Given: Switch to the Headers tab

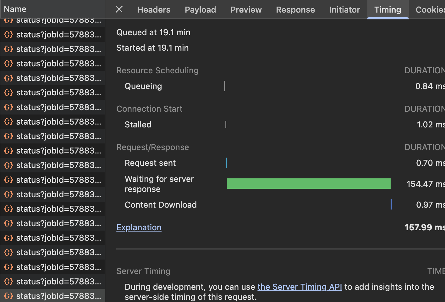Looking at the screenshot, I should click(154, 9).
